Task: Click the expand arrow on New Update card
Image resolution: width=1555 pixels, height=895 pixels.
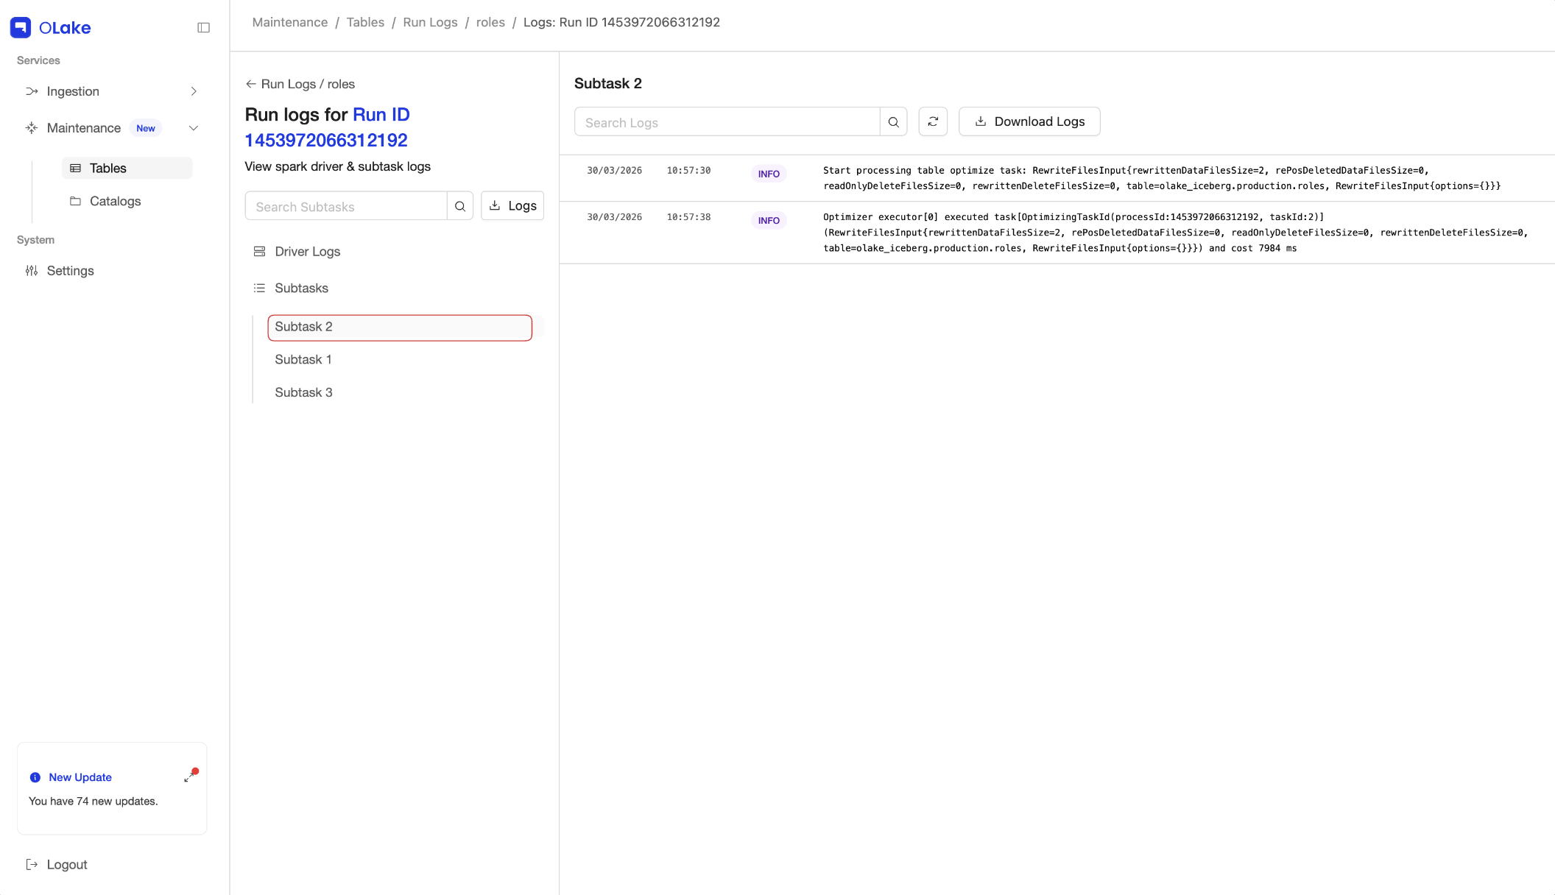Action: coord(189,777)
